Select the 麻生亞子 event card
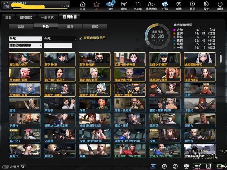 25,136
